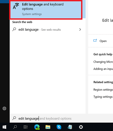Image resolution: width=113 pixels, height=131 pixels.
Task: Open File Explorer from the taskbar
Action: click(48, 127)
